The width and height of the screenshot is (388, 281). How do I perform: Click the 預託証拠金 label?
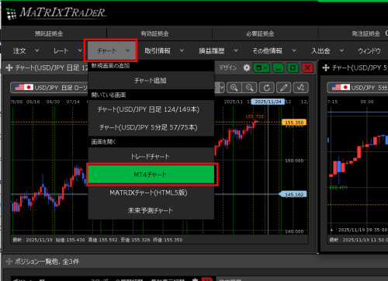(x=49, y=33)
